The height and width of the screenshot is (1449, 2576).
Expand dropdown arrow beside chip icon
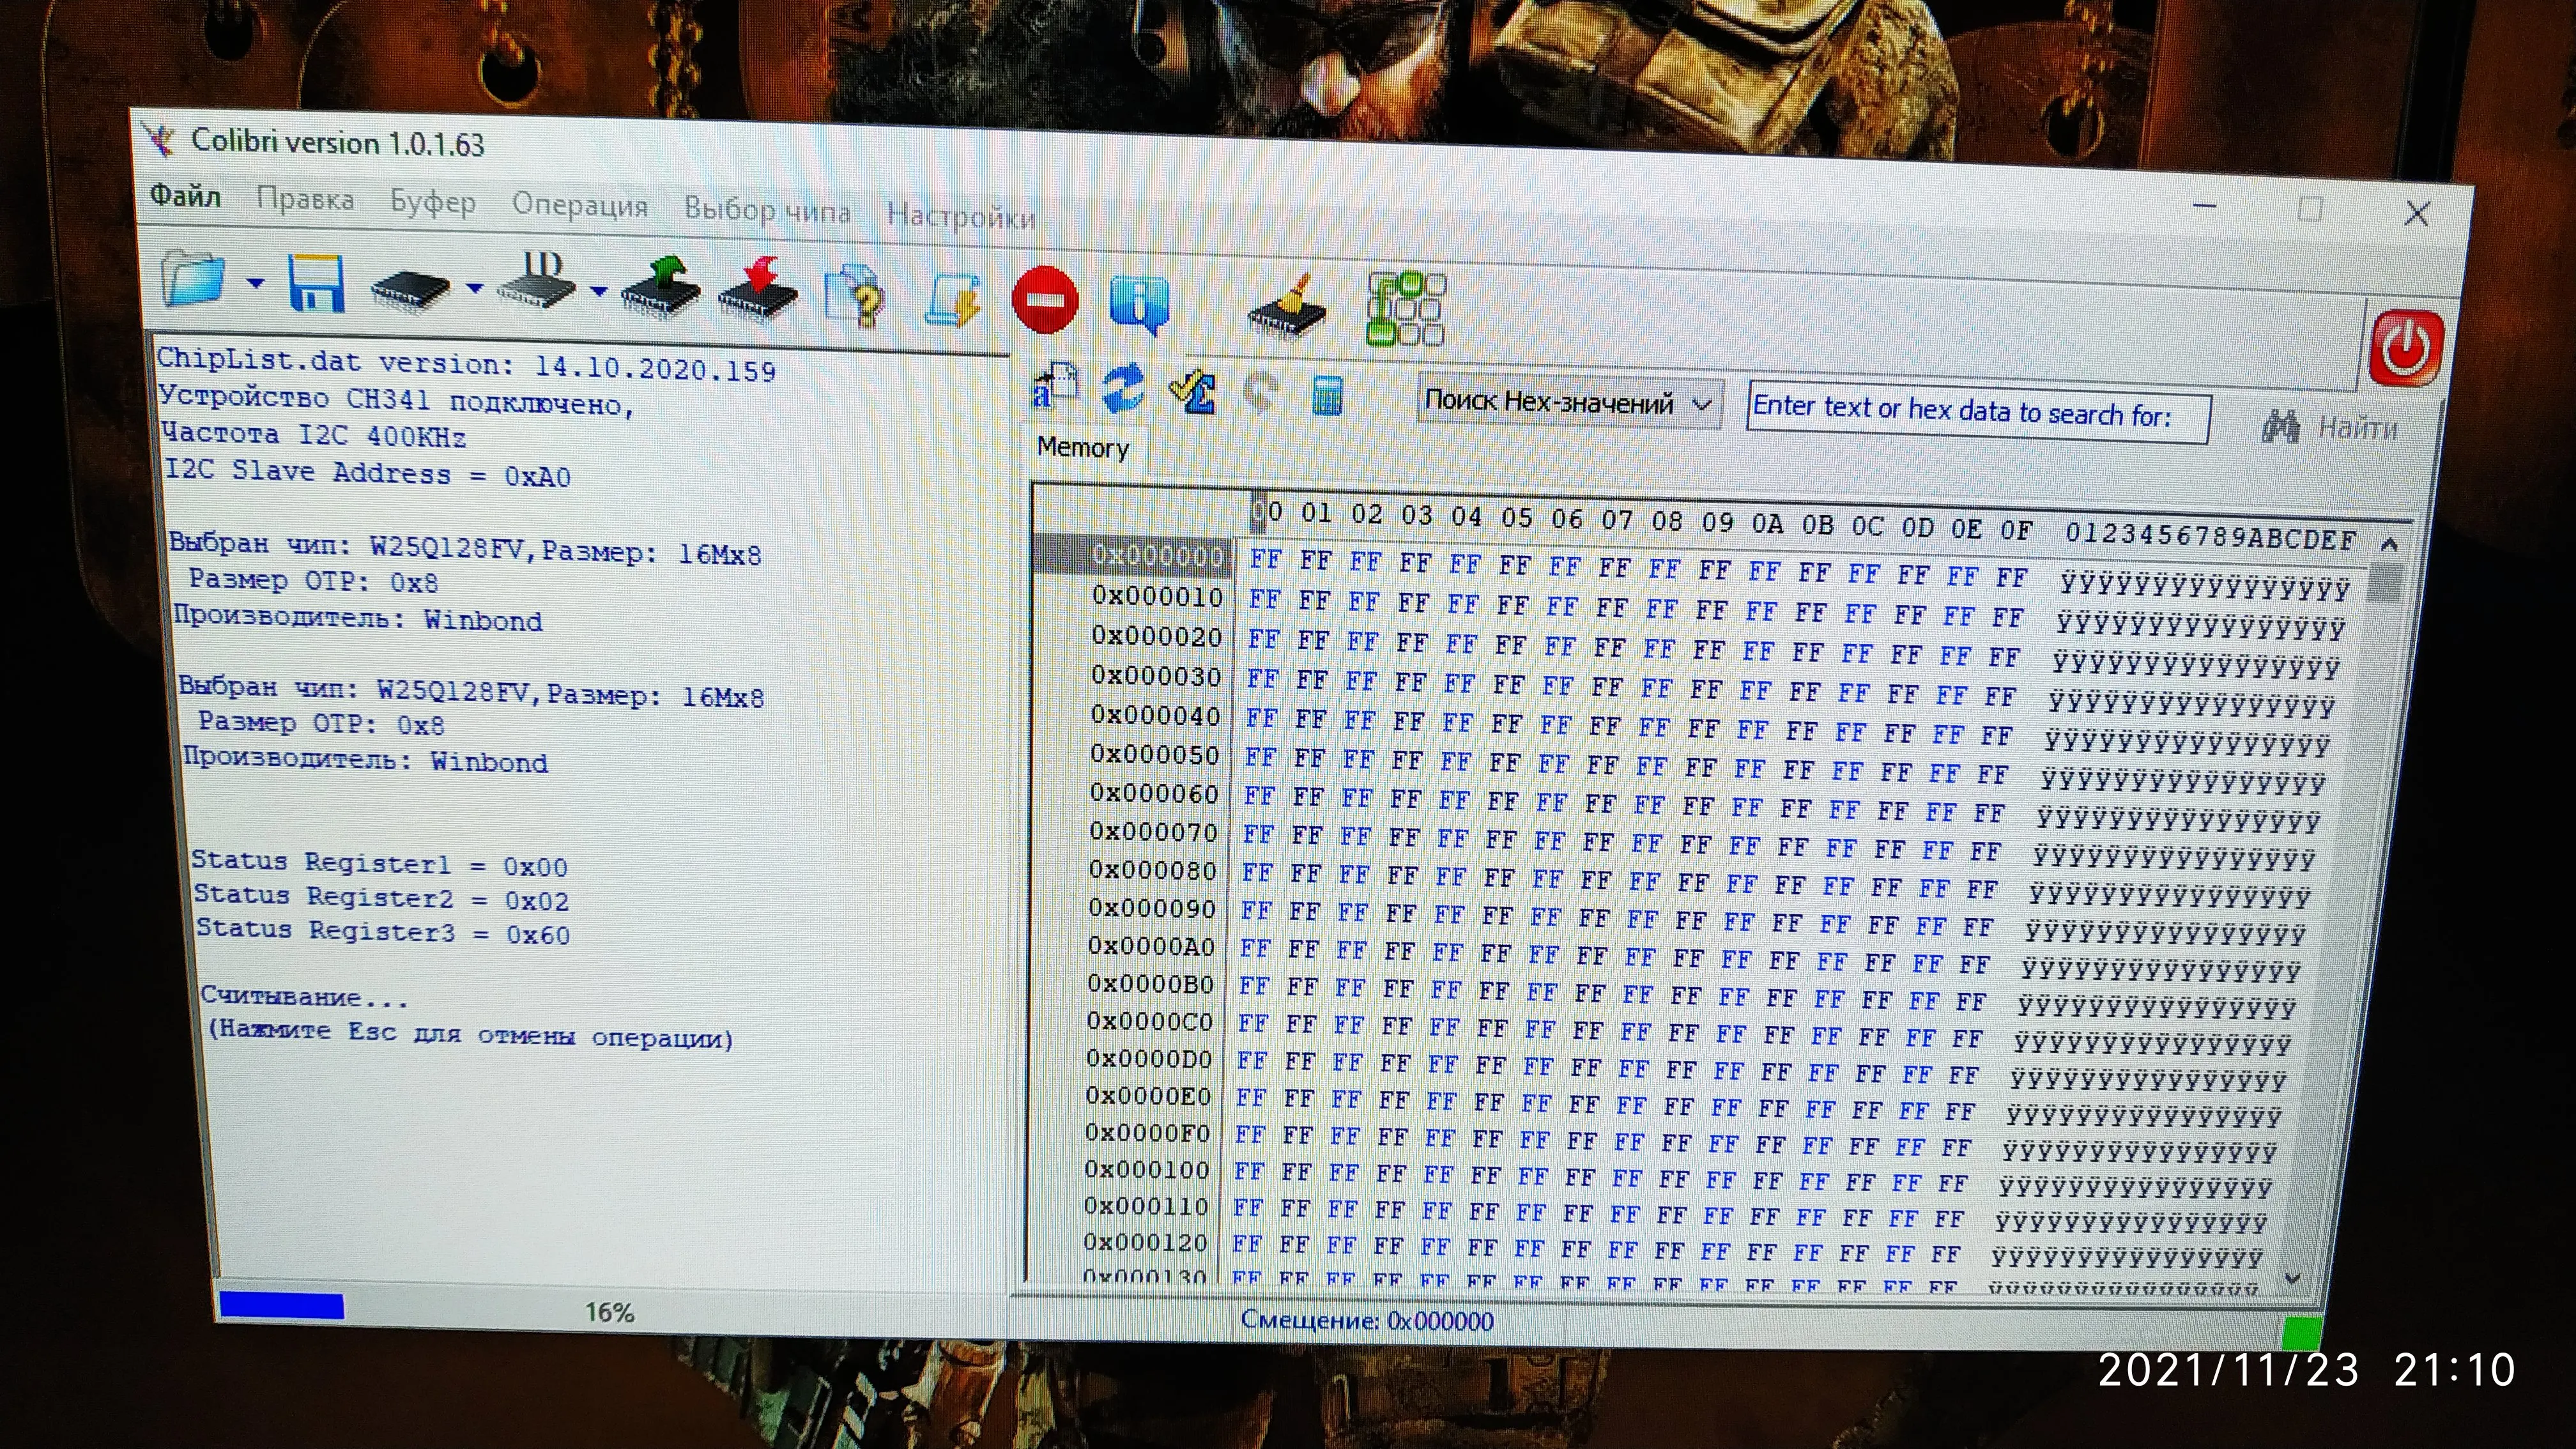click(474, 288)
